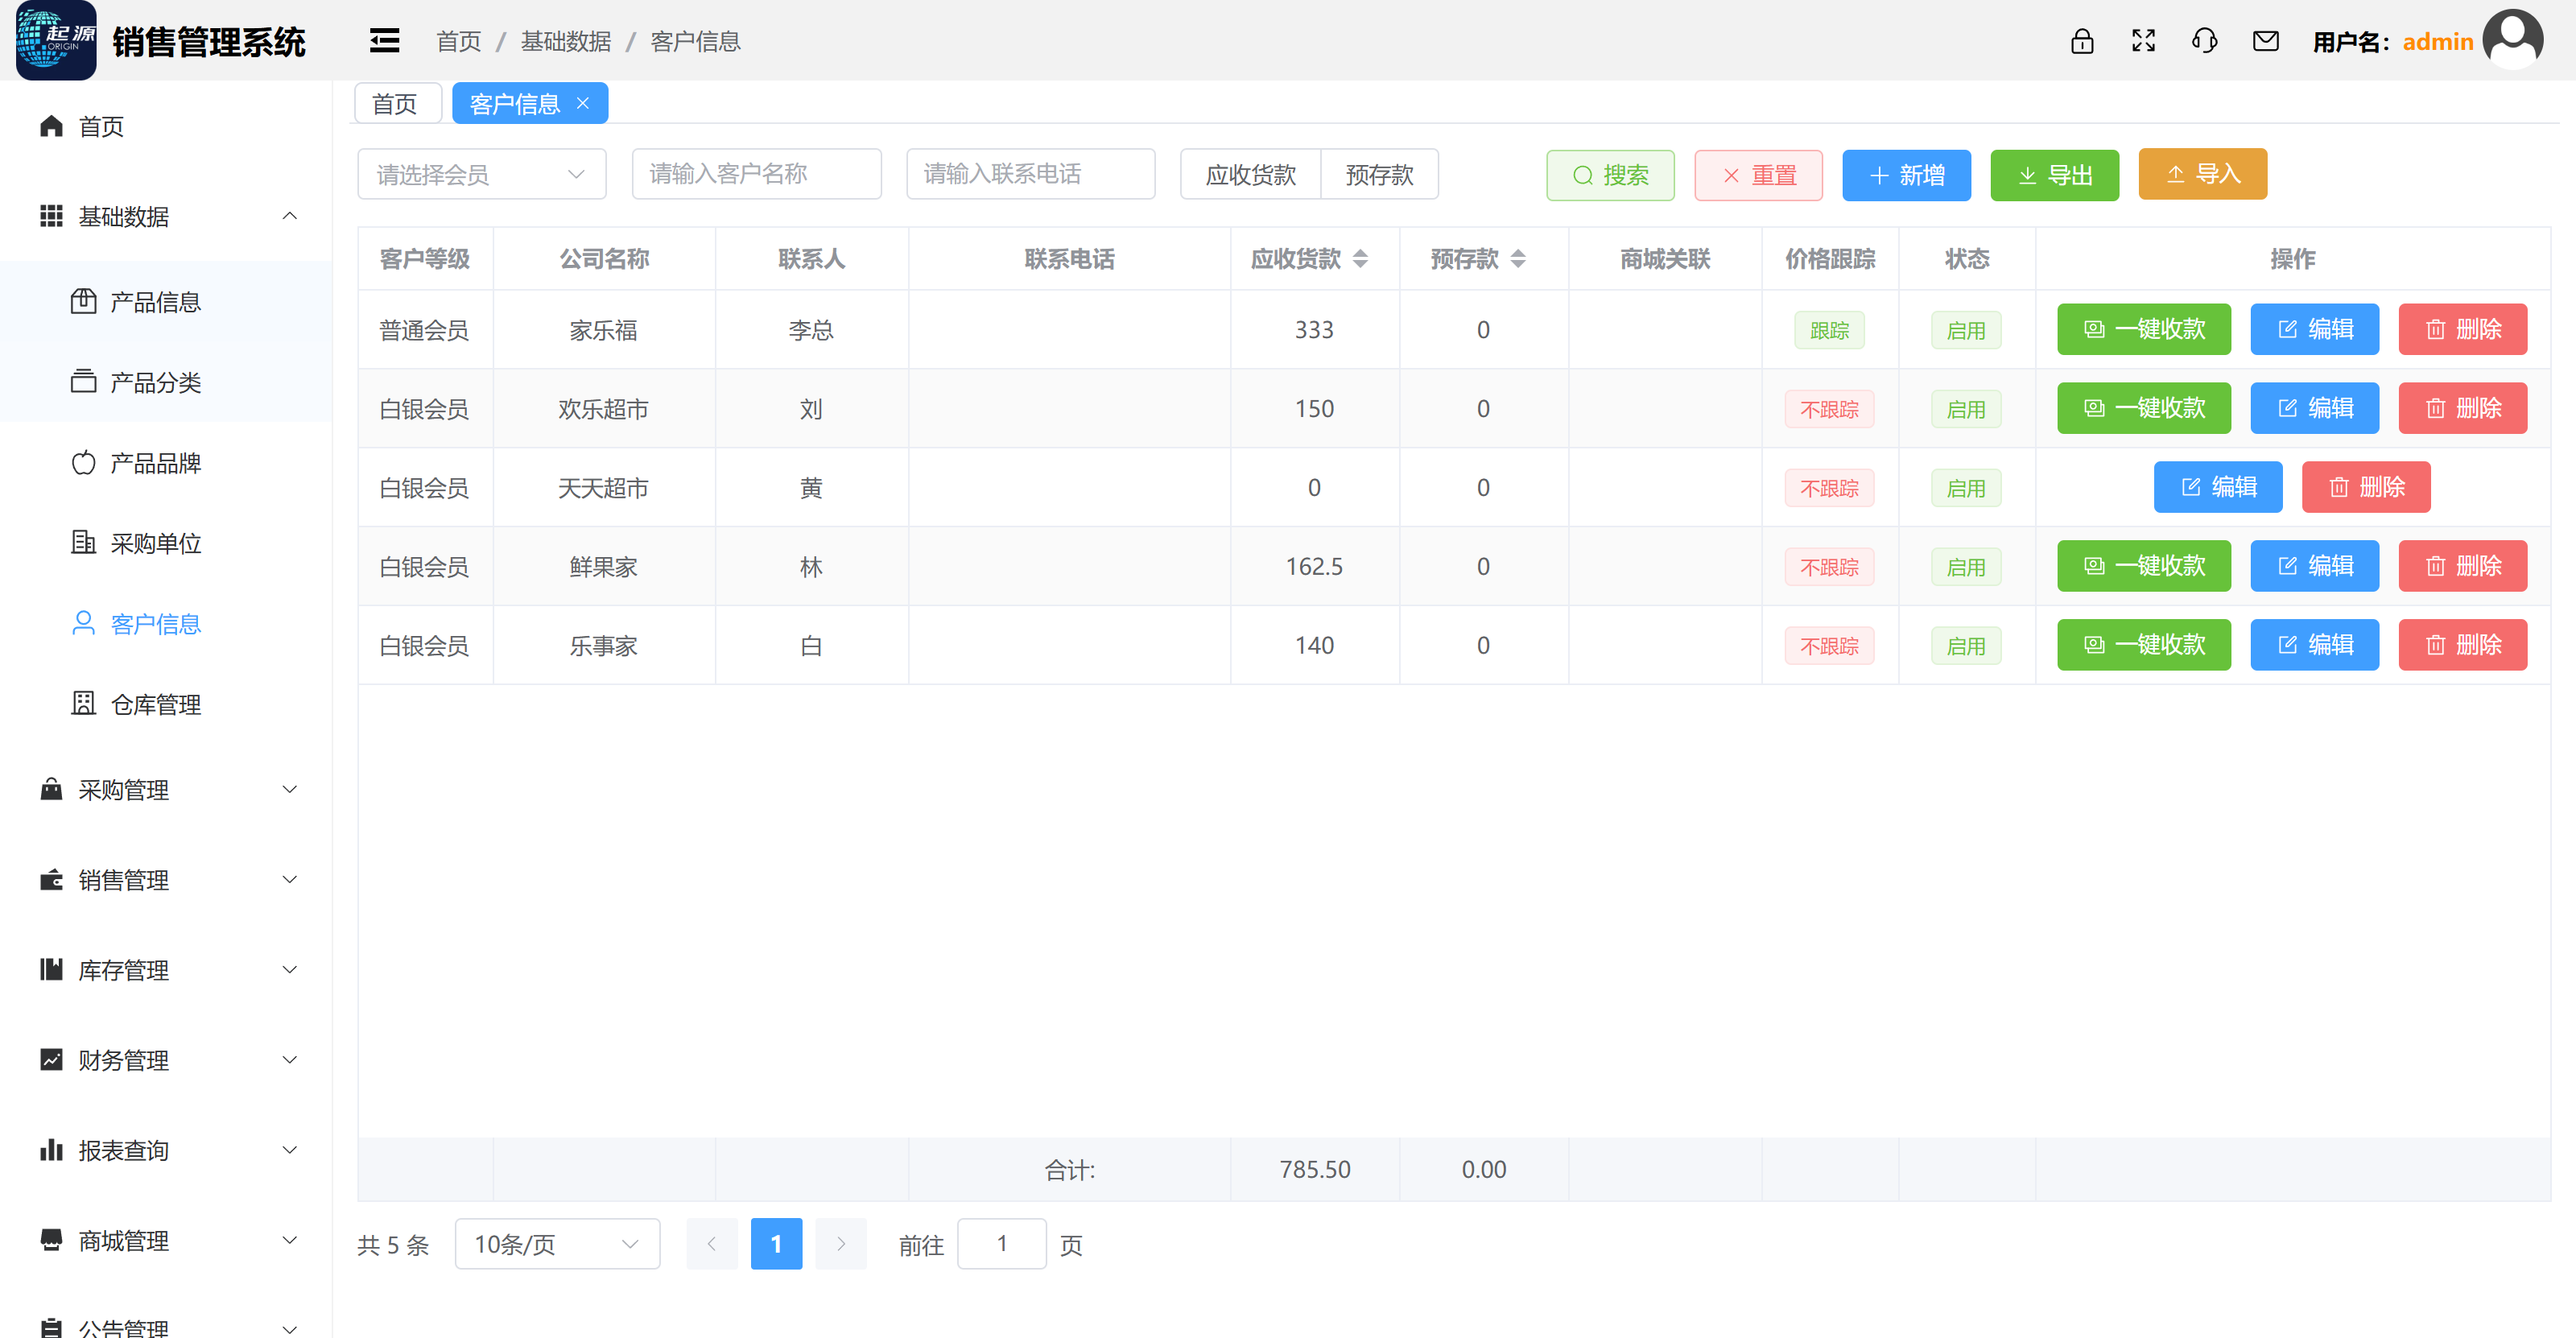Focus the 前往 page number input
This screenshot has height=1338, width=2576.
click(1002, 1244)
